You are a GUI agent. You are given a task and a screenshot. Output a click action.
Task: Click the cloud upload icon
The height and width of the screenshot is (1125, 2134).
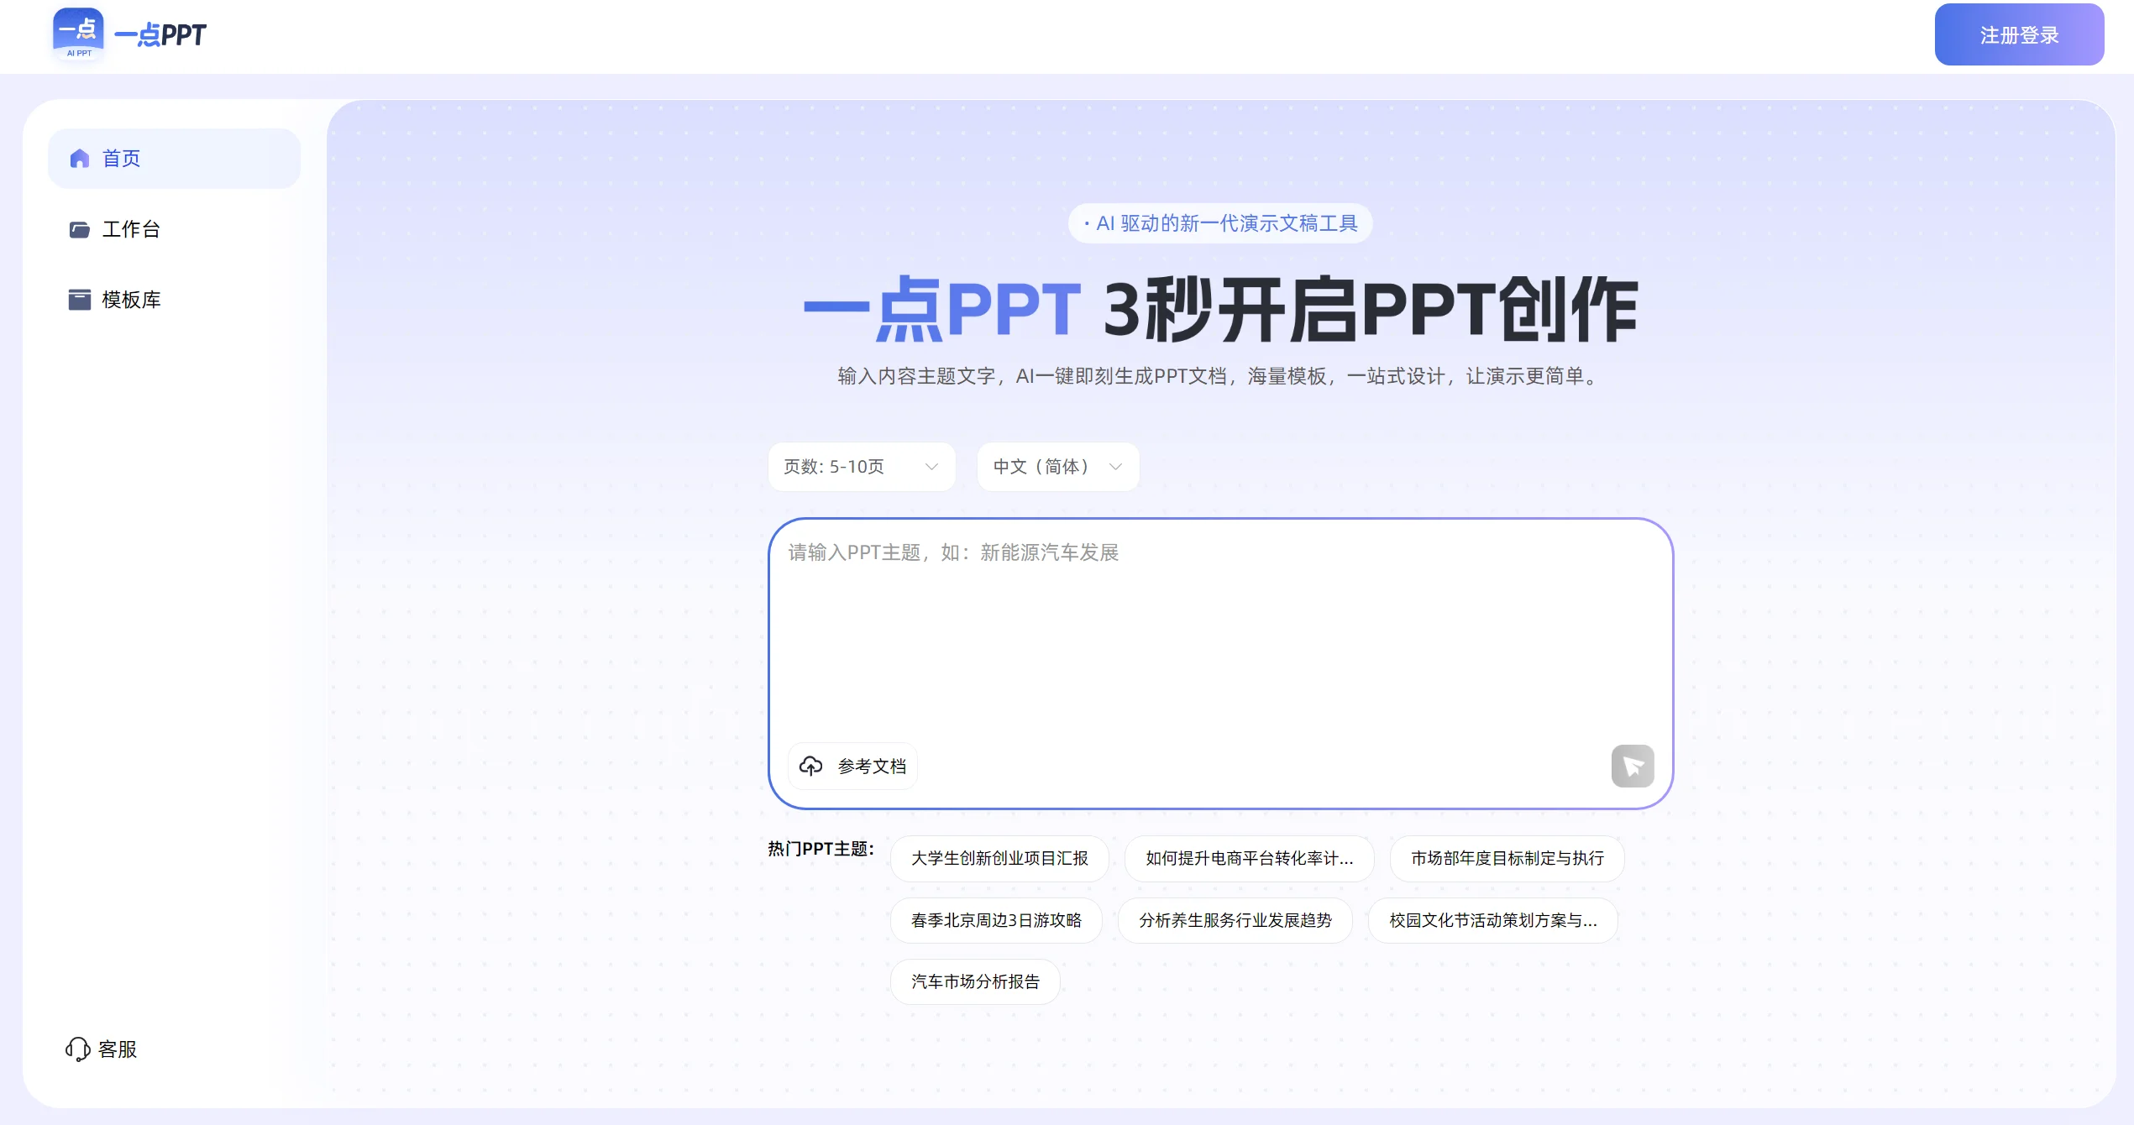point(810,766)
